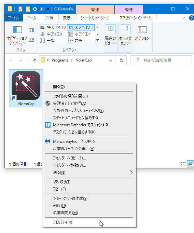The width and height of the screenshot is (194, 233).
Task: Toggle details view button in status bar
Action: tap(183, 164)
